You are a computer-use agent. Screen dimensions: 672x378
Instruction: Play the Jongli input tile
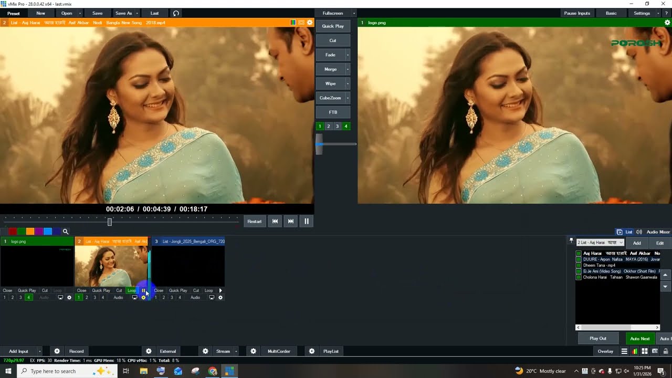[220, 290]
